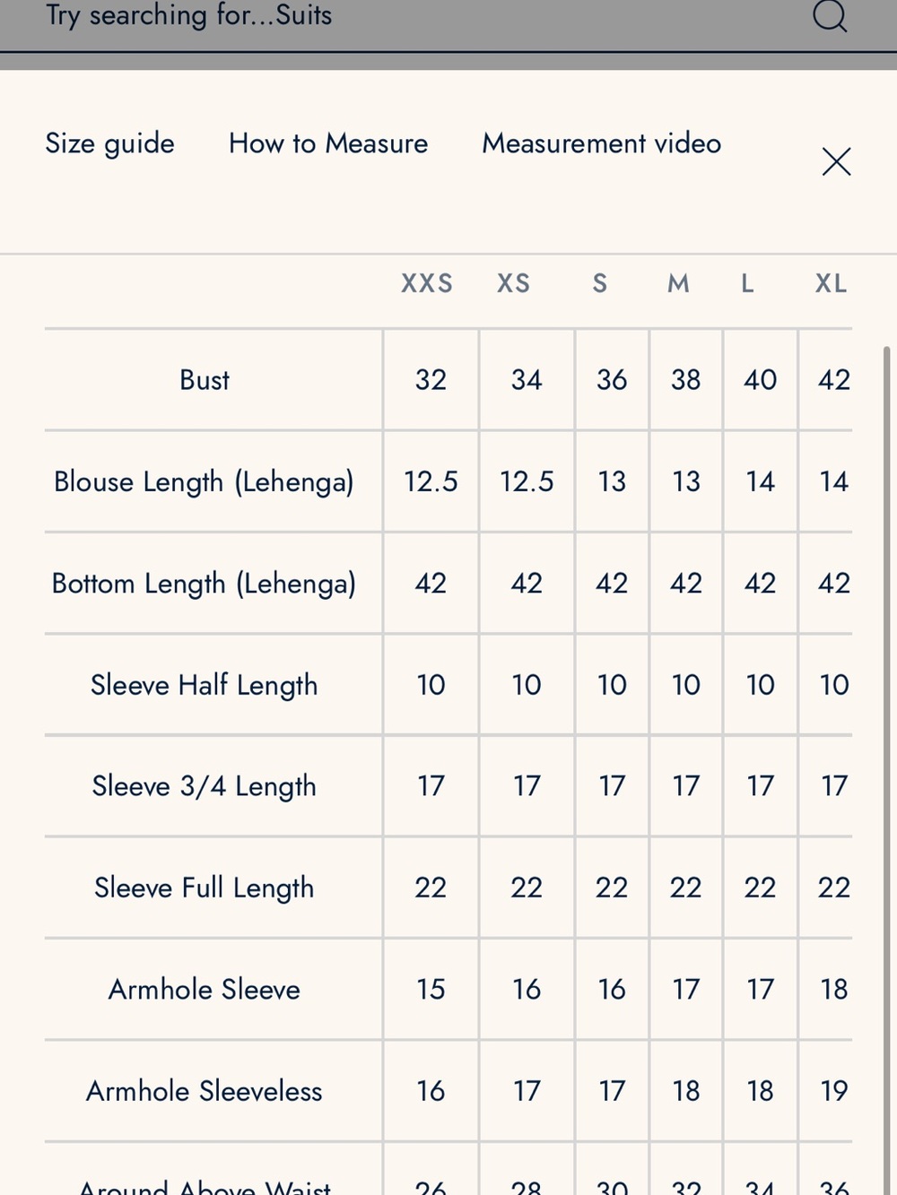Screen dimensions: 897x1195
Task: Click the Blouse Length (Lehenga) row label
Action: point(205,482)
